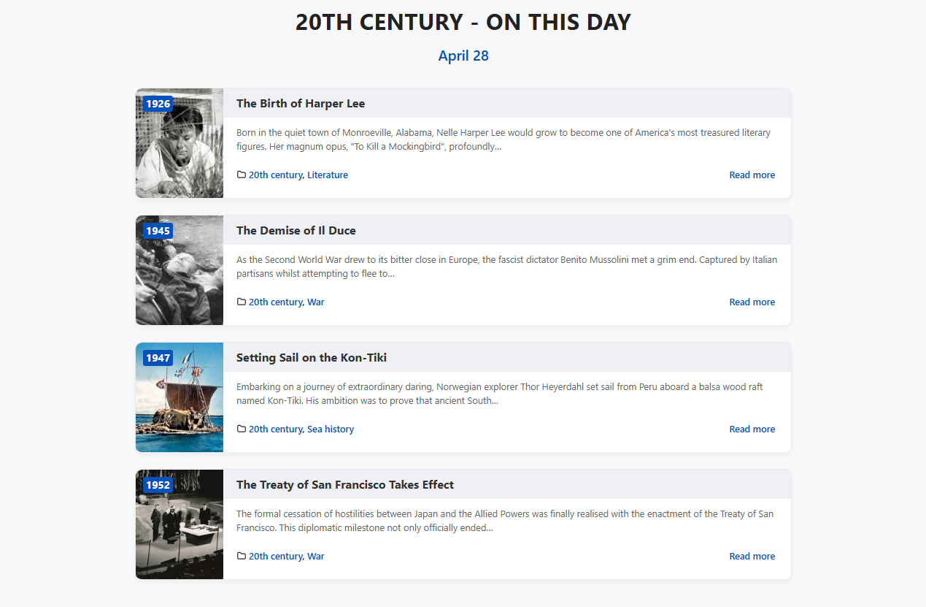Screen dimensions: 926x607
Task: Click folder icon in Harper Lee card
Action: point(242,175)
